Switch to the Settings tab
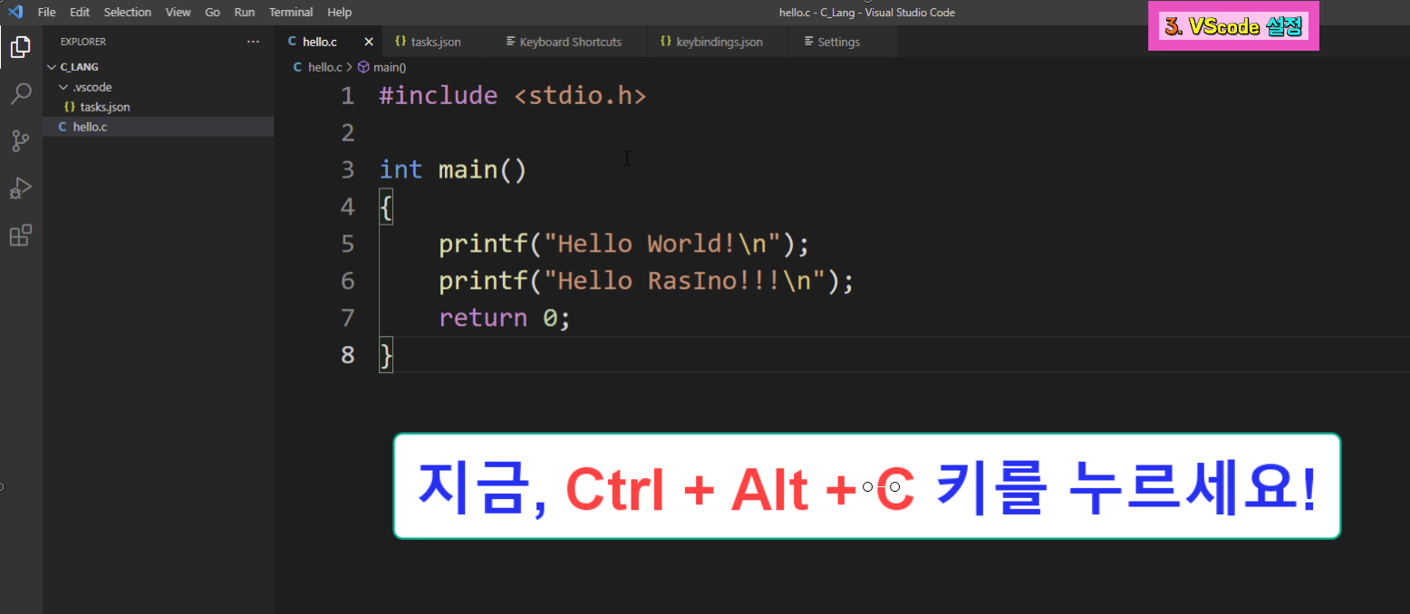Viewport: 1410px width, 614px height. tap(843, 42)
